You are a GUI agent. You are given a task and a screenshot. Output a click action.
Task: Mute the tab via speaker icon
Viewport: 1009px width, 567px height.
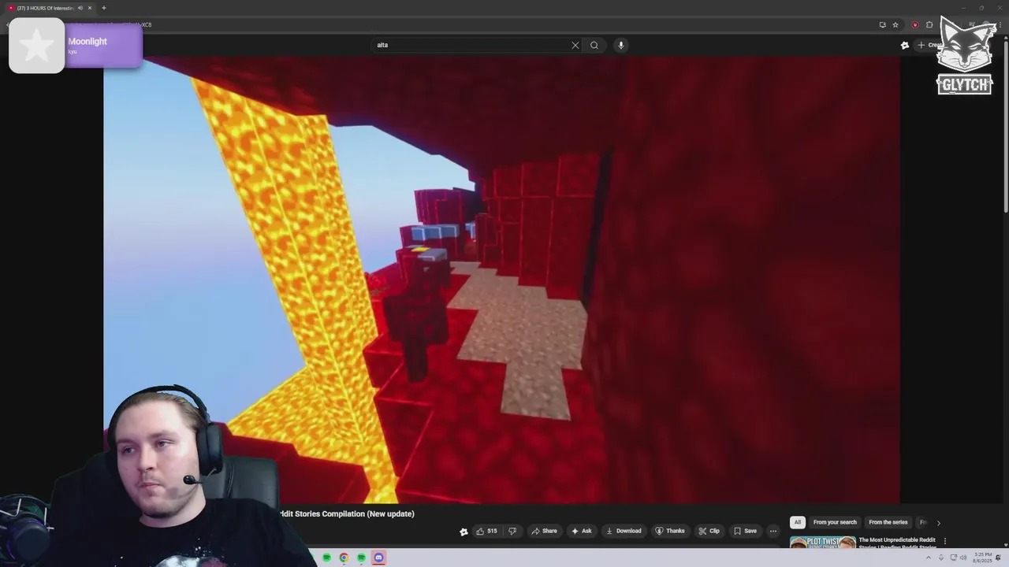pyautogui.click(x=80, y=8)
